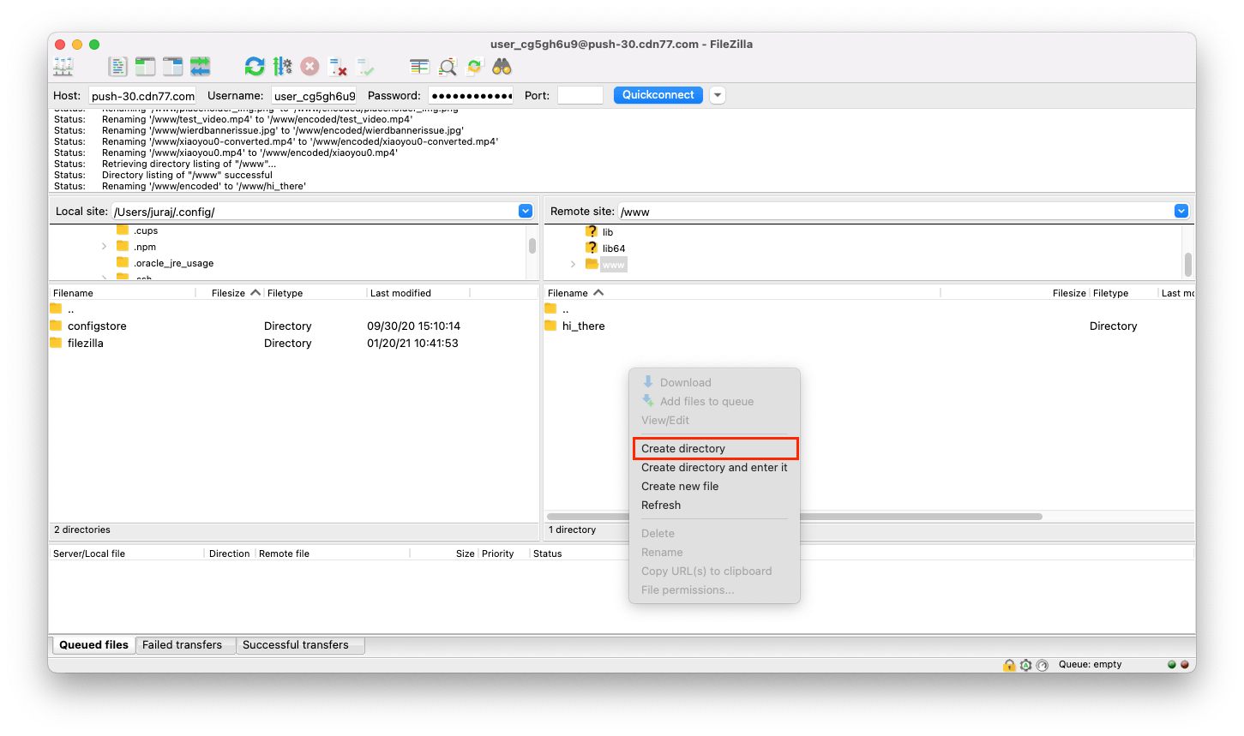Click the lib64 question mark icon
Screen dimensions: 1244x736
[x=592, y=248]
